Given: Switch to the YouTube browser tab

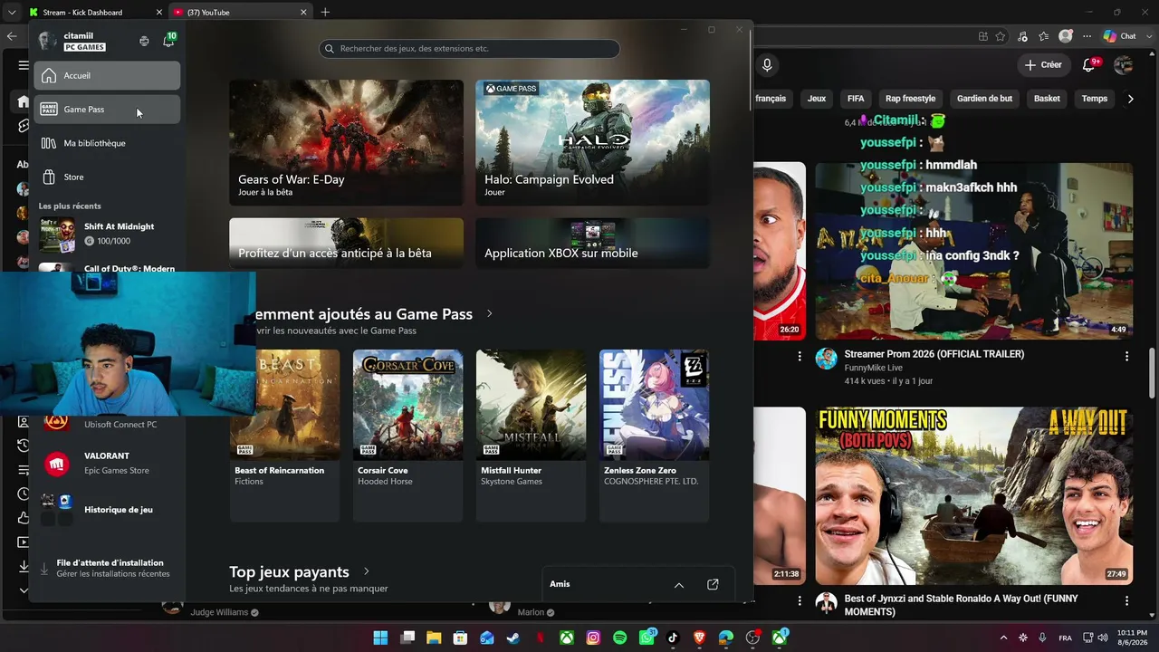Looking at the screenshot, I should click(x=240, y=13).
